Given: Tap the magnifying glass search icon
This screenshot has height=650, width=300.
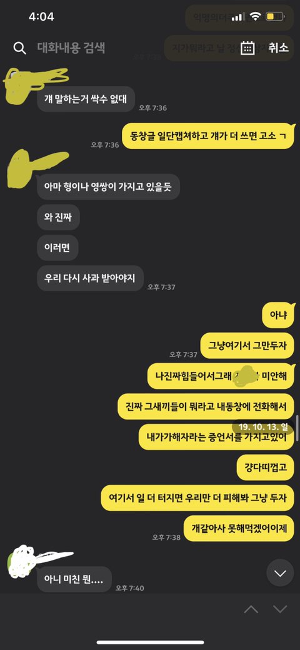Looking at the screenshot, I should [19, 48].
